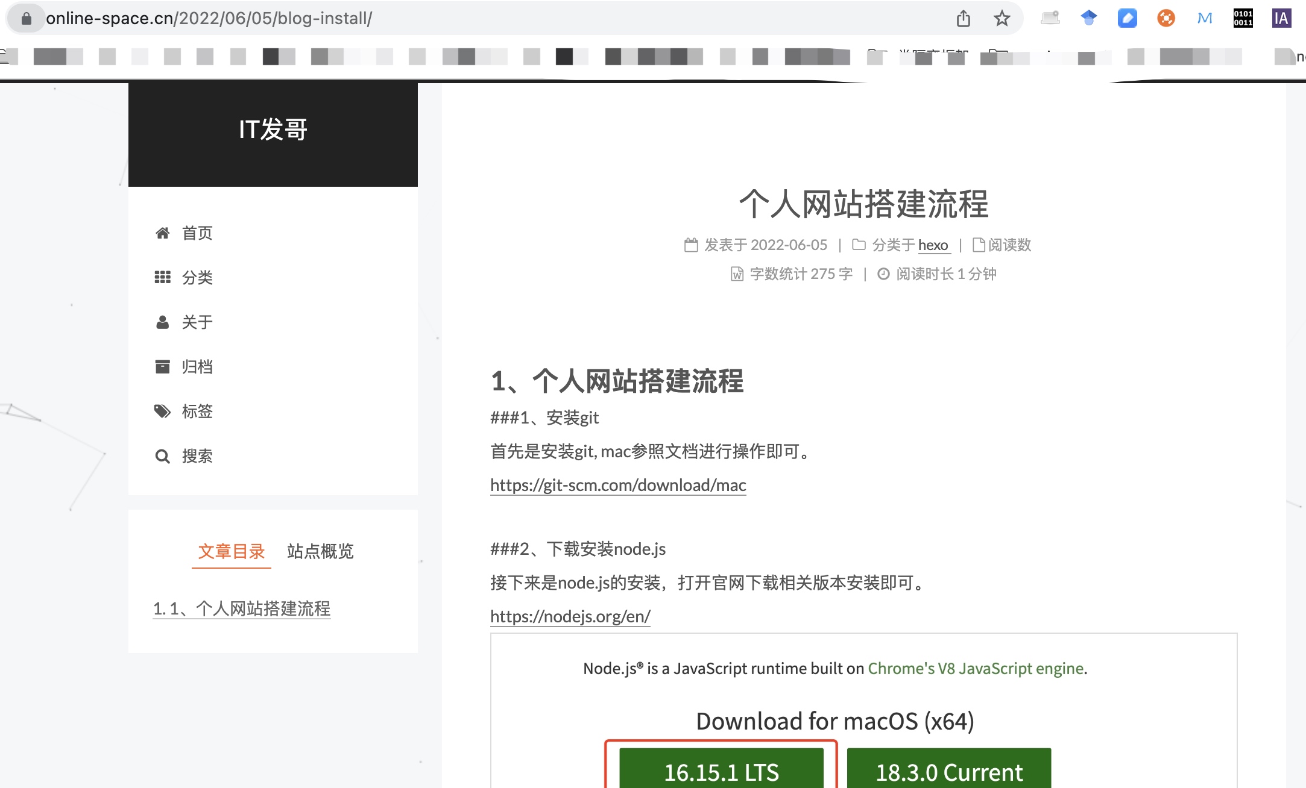
Task: Open the purple IA extension
Action: 1281,18
